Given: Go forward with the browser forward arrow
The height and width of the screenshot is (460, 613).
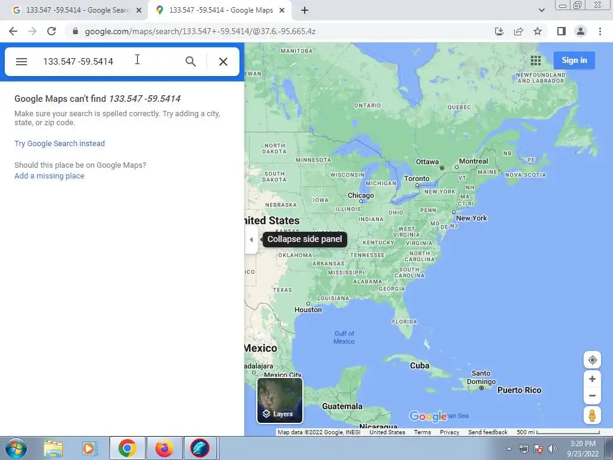Looking at the screenshot, I should coord(32,31).
